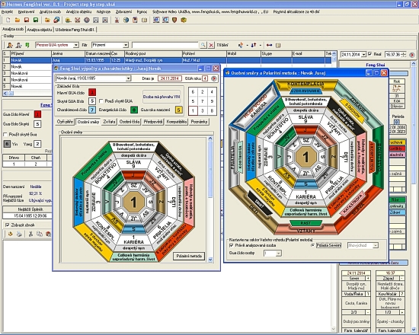
Task: Click the new project blank page icon
Action: point(8,20)
